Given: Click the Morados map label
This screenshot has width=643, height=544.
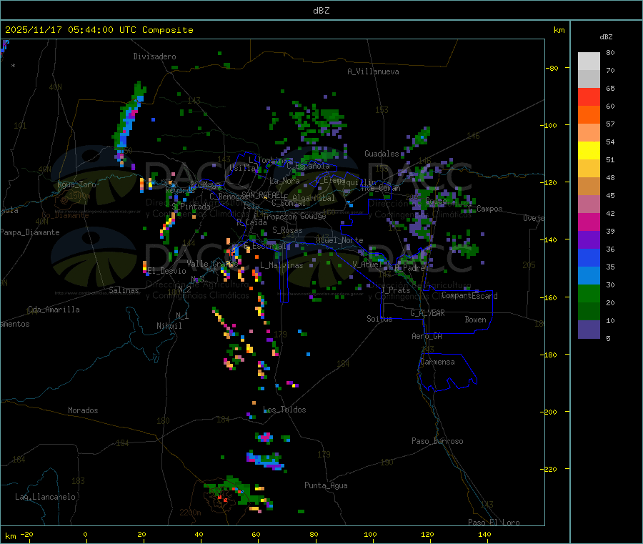Looking at the screenshot, I should click(83, 410).
